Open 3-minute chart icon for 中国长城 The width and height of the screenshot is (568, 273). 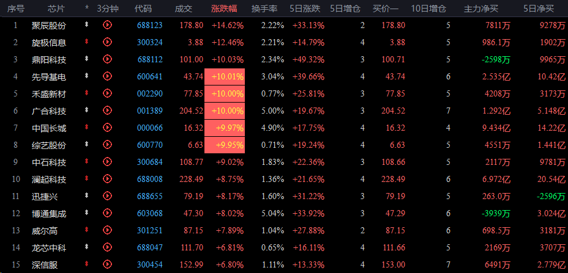(x=107, y=127)
